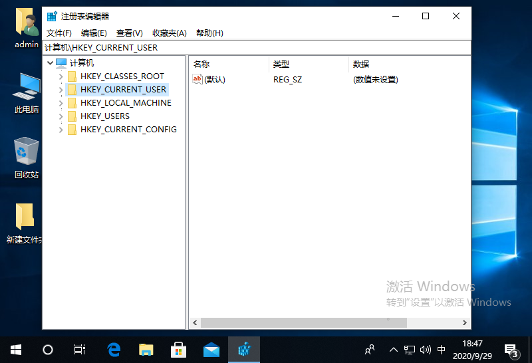Select the (默认) registry value entry
Viewport: 532px width, 363px height.
tap(214, 80)
